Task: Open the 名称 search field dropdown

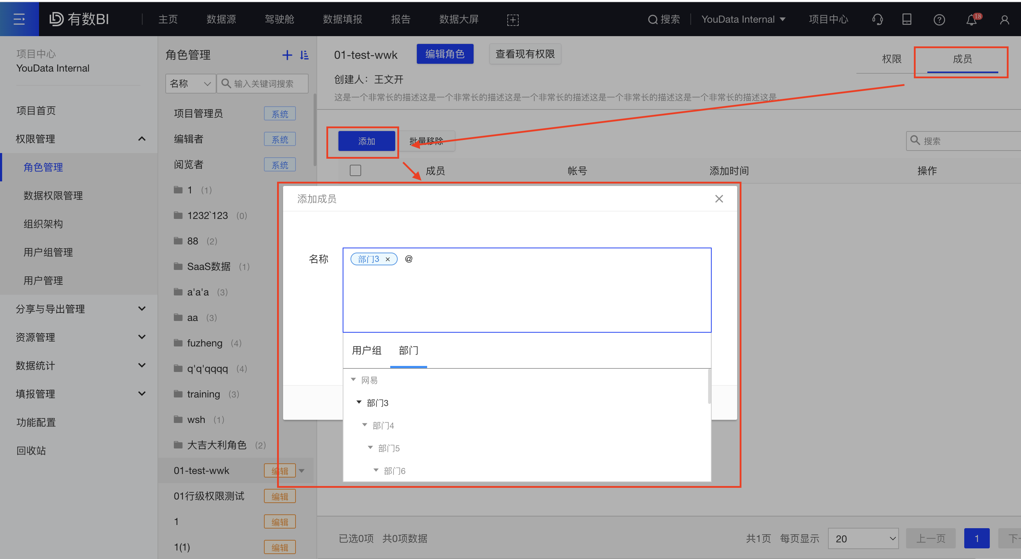Action: click(190, 84)
